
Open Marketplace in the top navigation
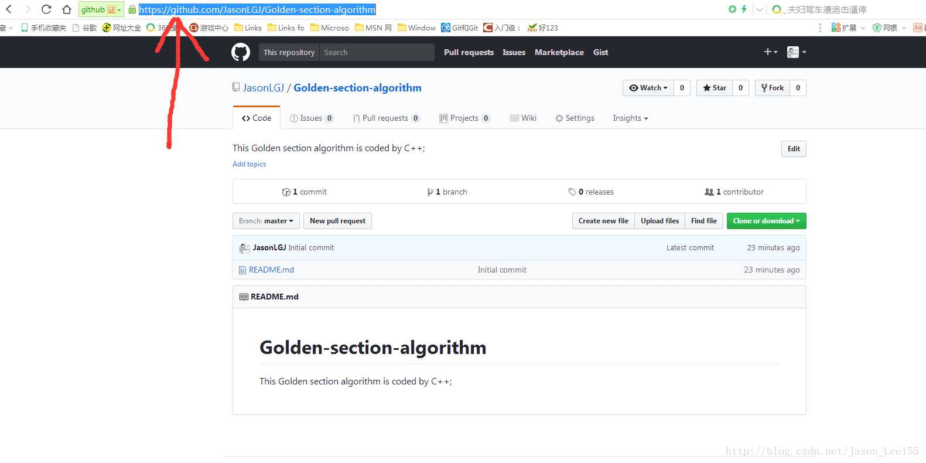559,52
